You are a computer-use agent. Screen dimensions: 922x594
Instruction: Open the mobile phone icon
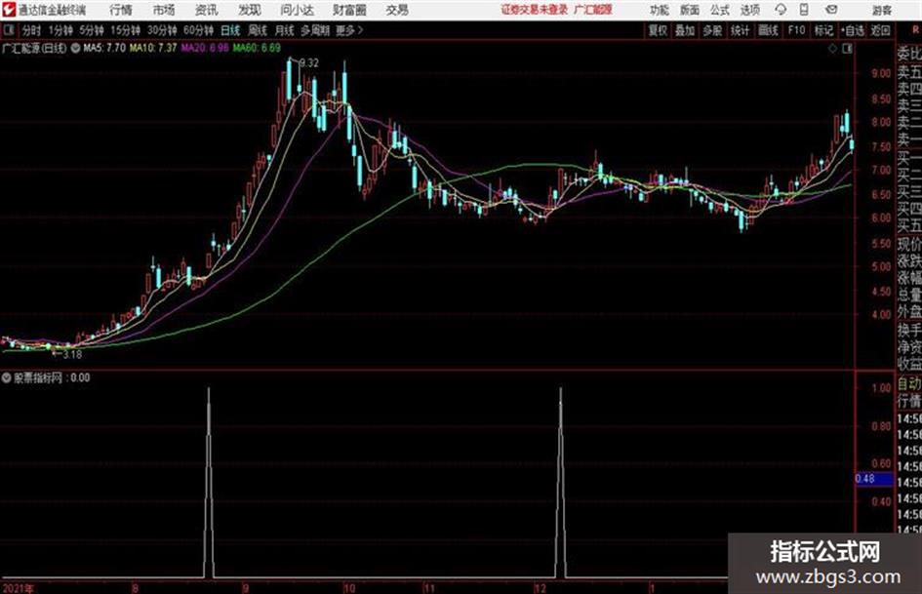point(804,10)
